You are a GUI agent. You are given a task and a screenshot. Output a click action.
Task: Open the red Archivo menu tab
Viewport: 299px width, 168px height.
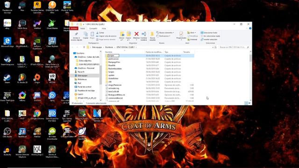74,28
